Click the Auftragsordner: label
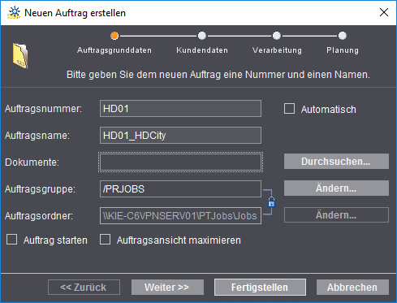 tap(39, 216)
